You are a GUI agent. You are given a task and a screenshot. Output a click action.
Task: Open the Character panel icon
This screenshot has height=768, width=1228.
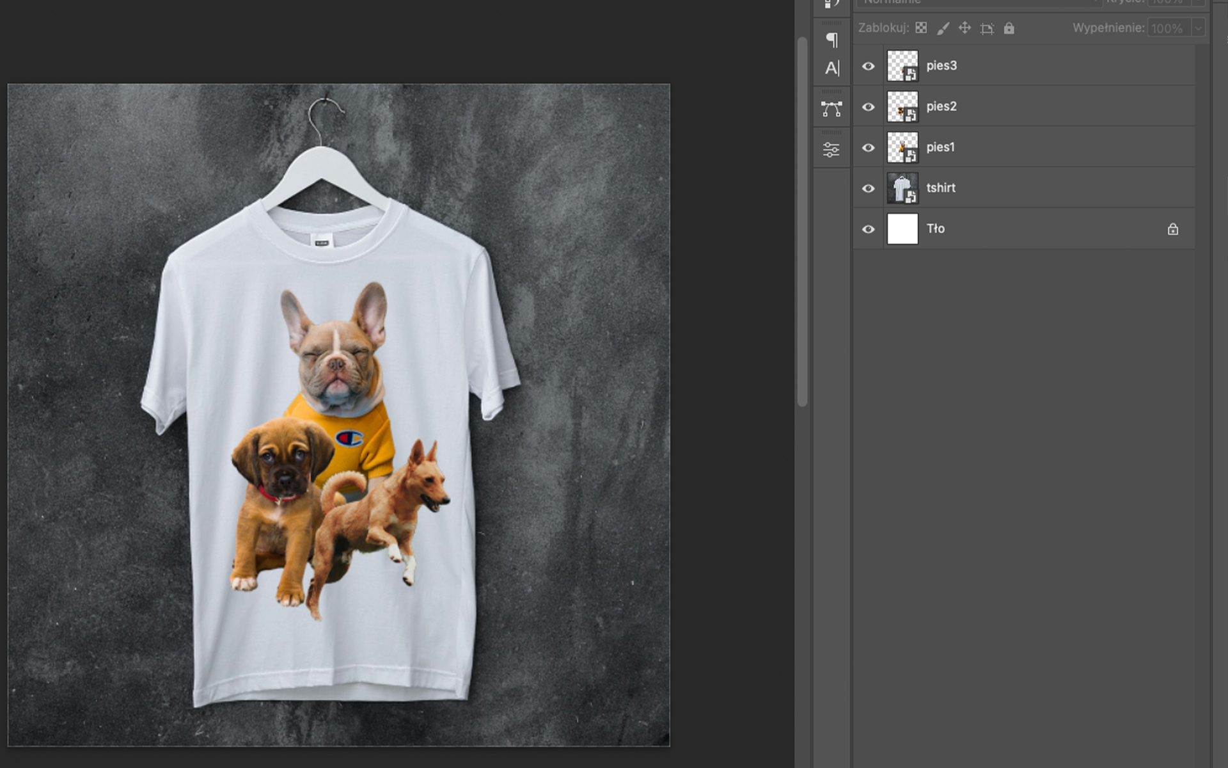point(831,68)
